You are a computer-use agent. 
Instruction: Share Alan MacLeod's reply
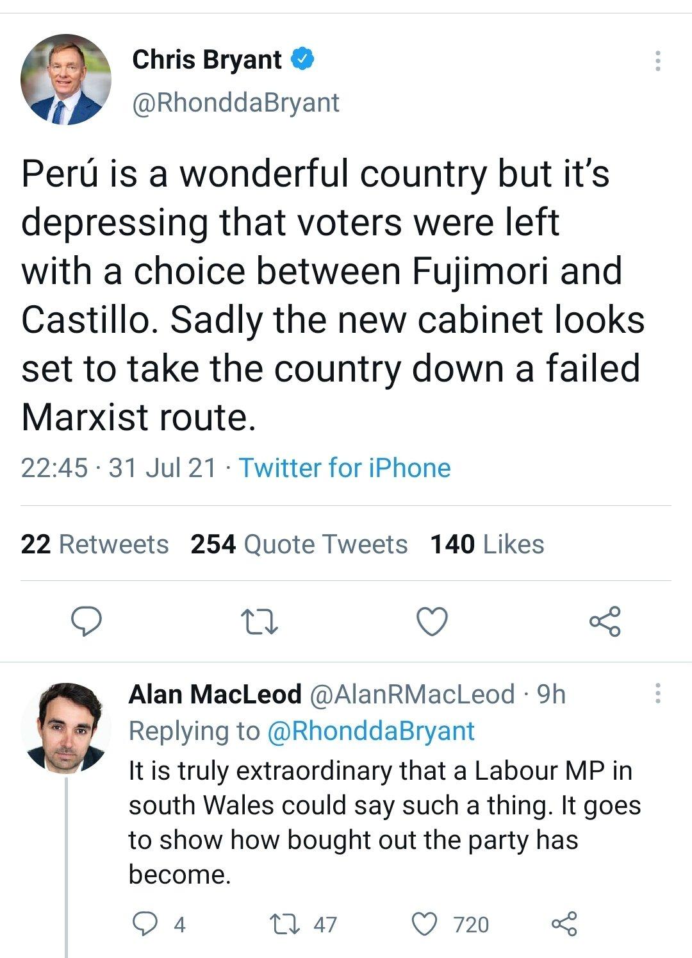tap(564, 924)
